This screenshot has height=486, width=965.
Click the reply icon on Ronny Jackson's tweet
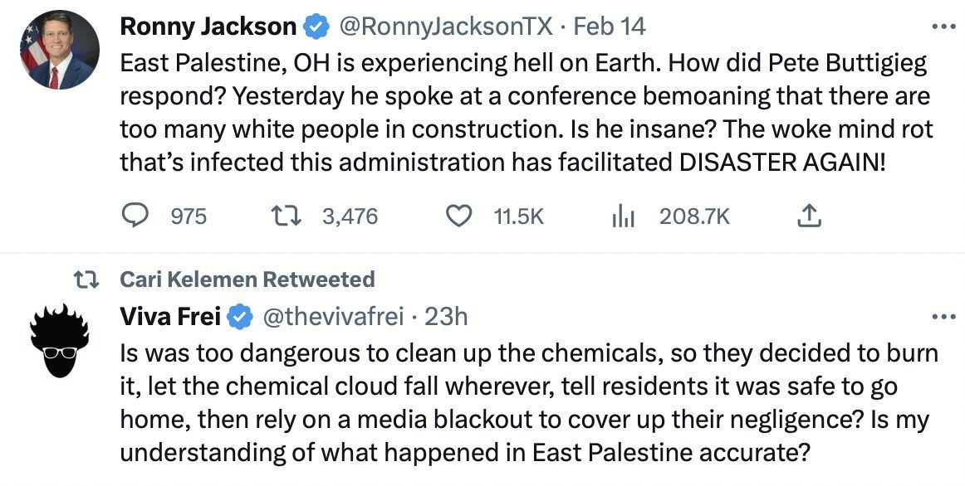point(135,216)
